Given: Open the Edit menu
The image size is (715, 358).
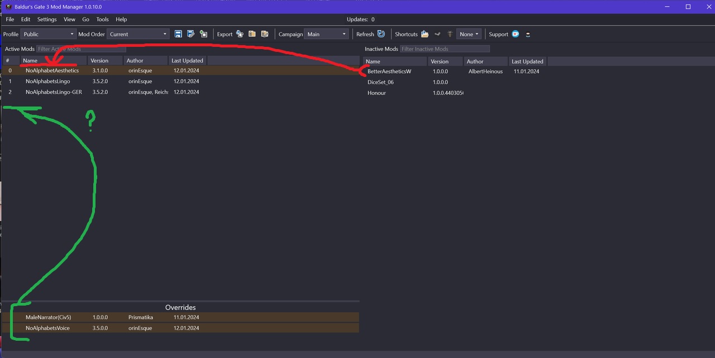Looking at the screenshot, I should [26, 20].
